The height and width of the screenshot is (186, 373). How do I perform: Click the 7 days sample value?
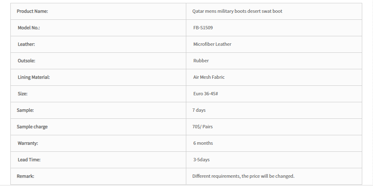199,110
